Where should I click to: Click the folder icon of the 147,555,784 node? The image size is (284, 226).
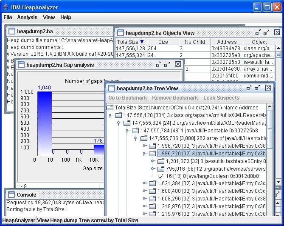pos(135,130)
